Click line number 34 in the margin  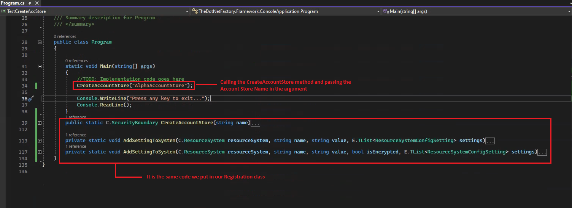[24, 86]
